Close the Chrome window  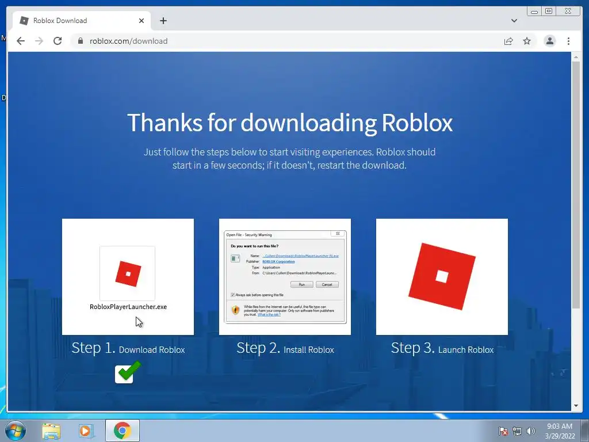[x=568, y=12]
